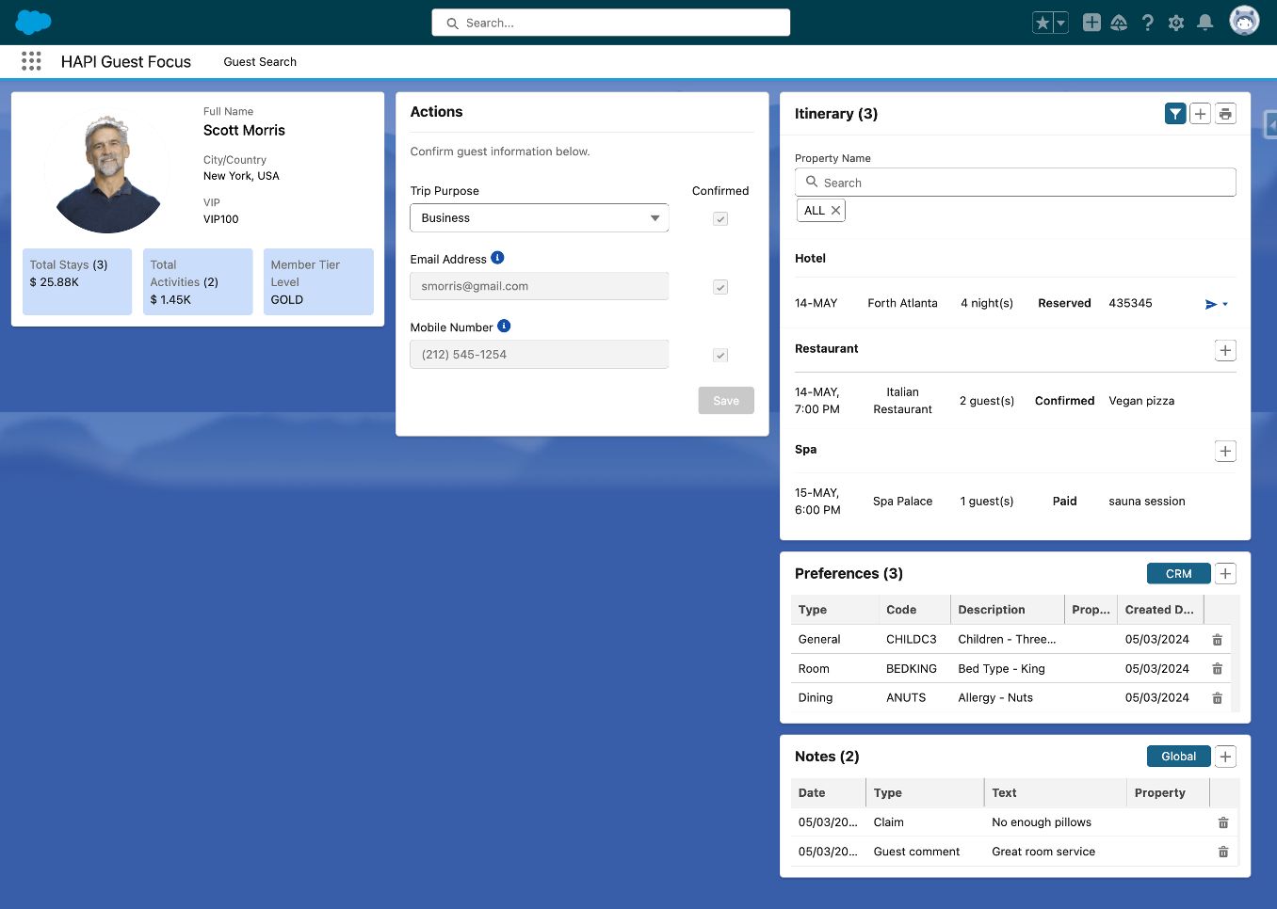Open Setup gear icon in header
This screenshot has height=909, width=1277.
click(1176, 23)
